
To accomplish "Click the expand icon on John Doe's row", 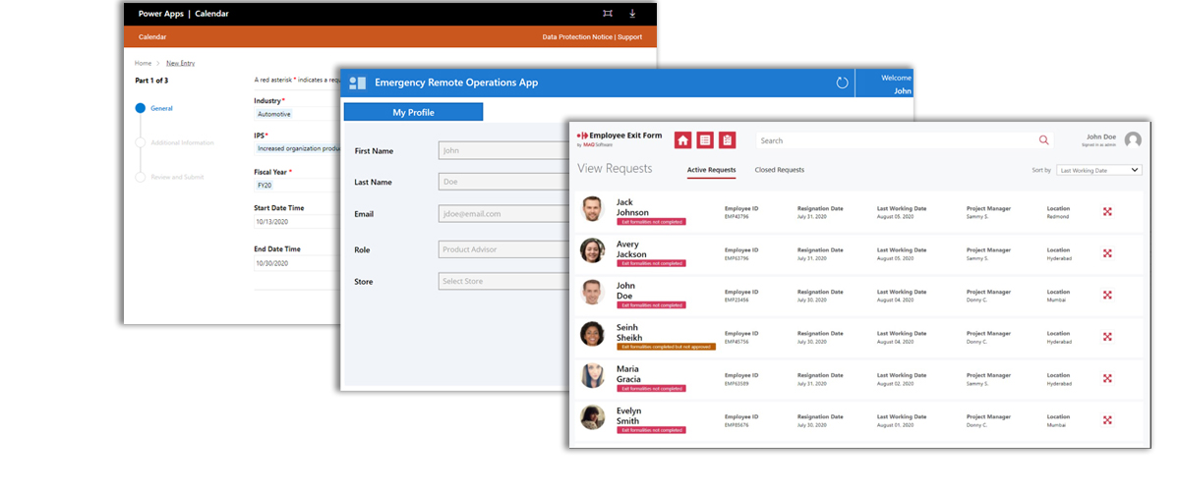I will 1107,295.
